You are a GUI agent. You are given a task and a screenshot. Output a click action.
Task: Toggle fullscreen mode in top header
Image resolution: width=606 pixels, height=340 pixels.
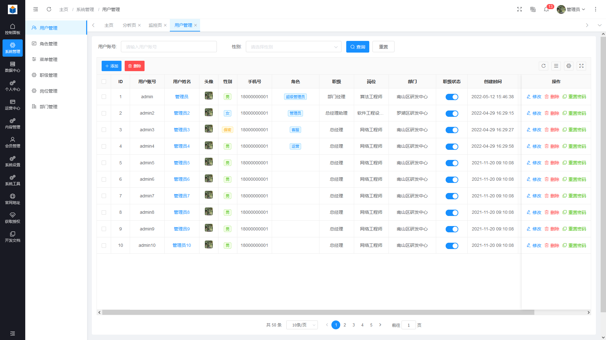coord(520,9)
